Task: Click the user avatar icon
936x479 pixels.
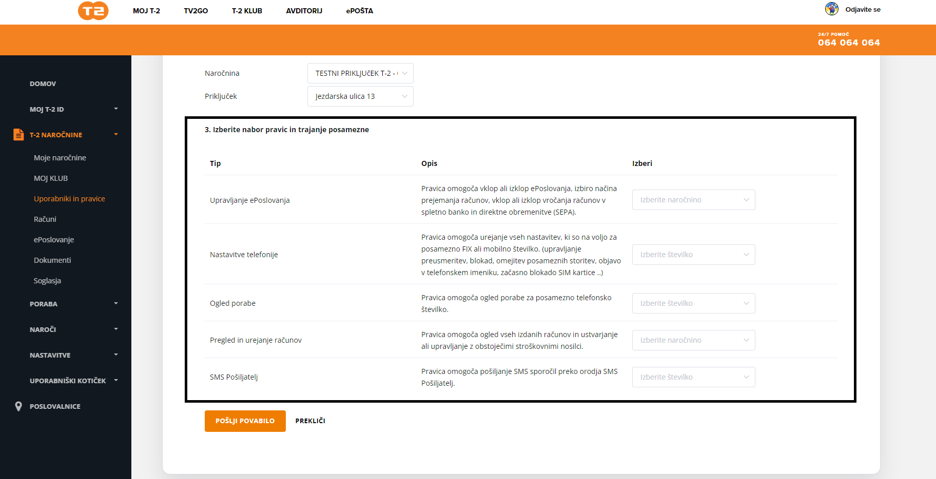Action: (x=831, y=9)
